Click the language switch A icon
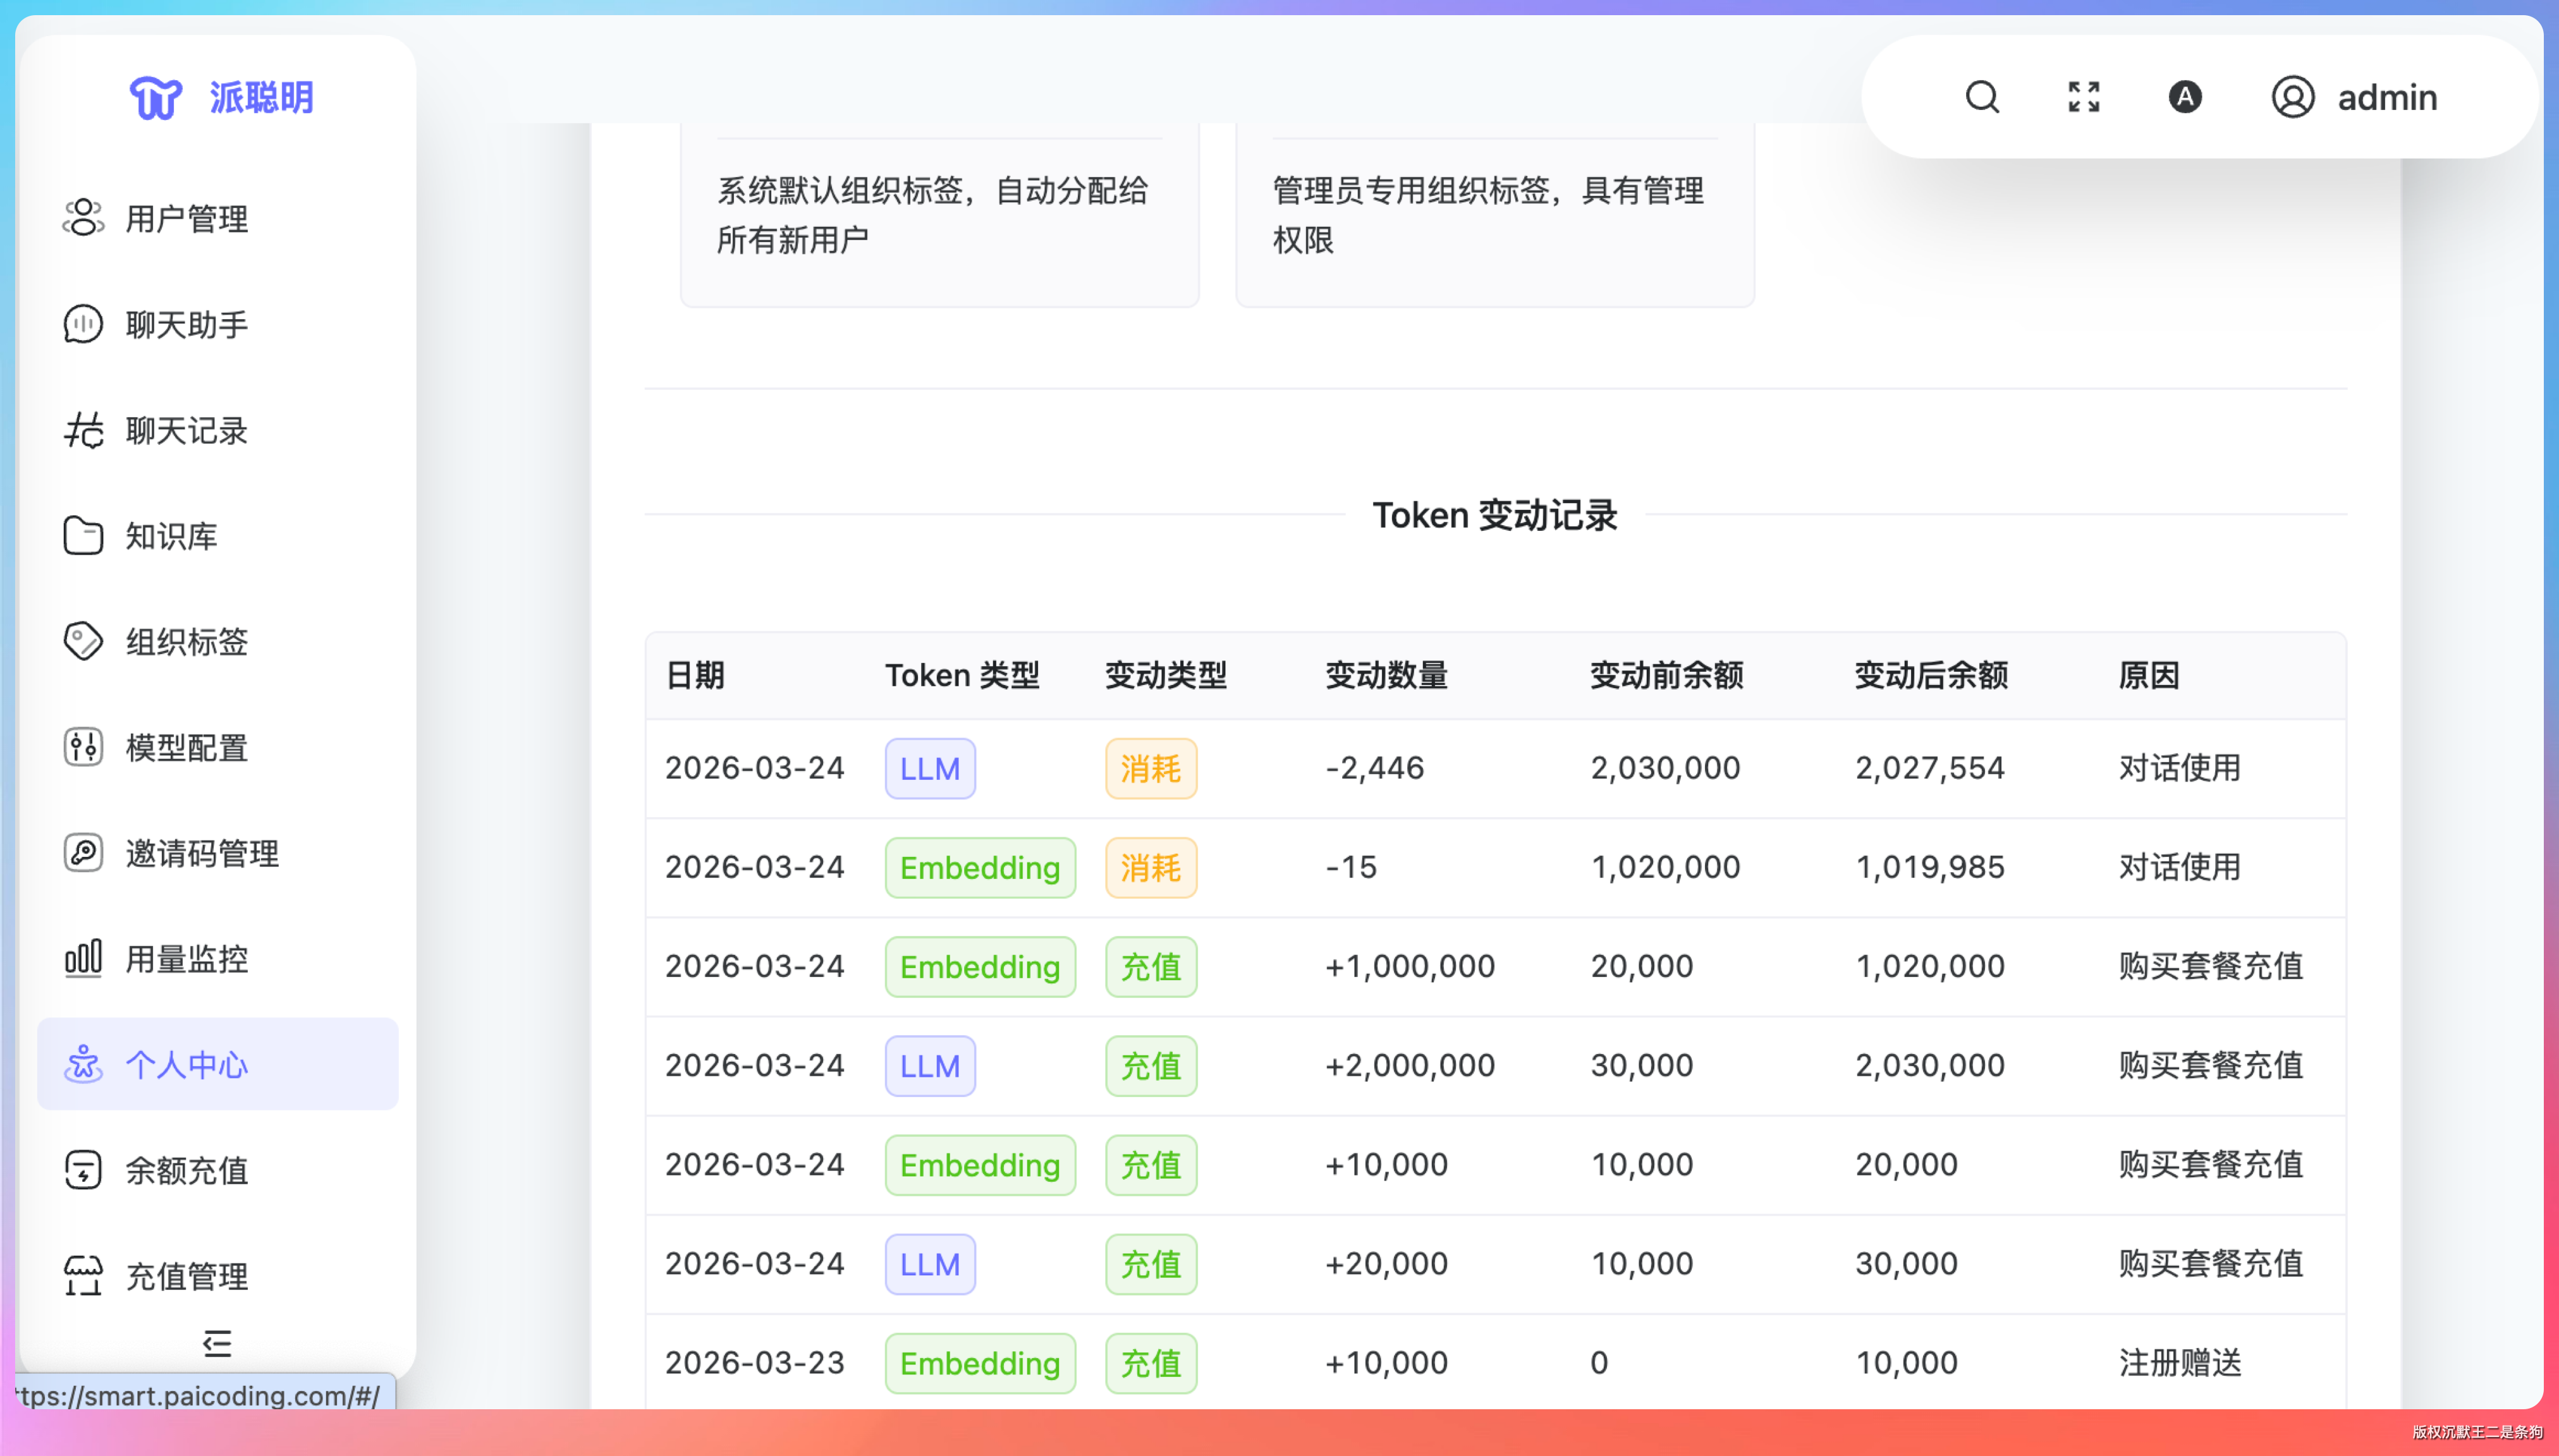 point(2185,97)
